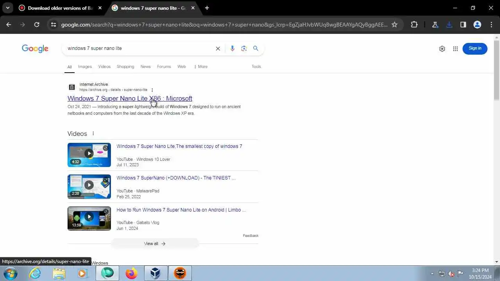Viewport: 500px width, 281px height.
Task: Select the News search filter
Action: (x=145, y=67)
